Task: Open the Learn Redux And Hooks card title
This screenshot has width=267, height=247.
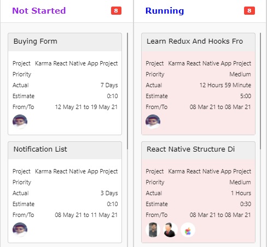Action: tap(195, 41)
